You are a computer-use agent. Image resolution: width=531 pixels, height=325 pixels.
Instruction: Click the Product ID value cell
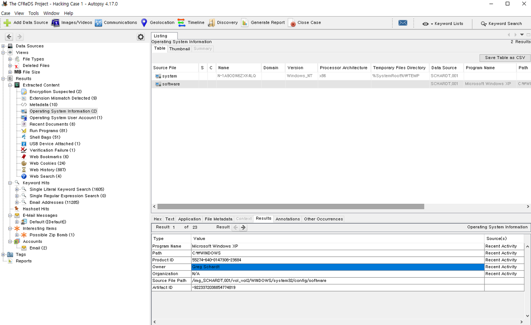click(338, 260)
